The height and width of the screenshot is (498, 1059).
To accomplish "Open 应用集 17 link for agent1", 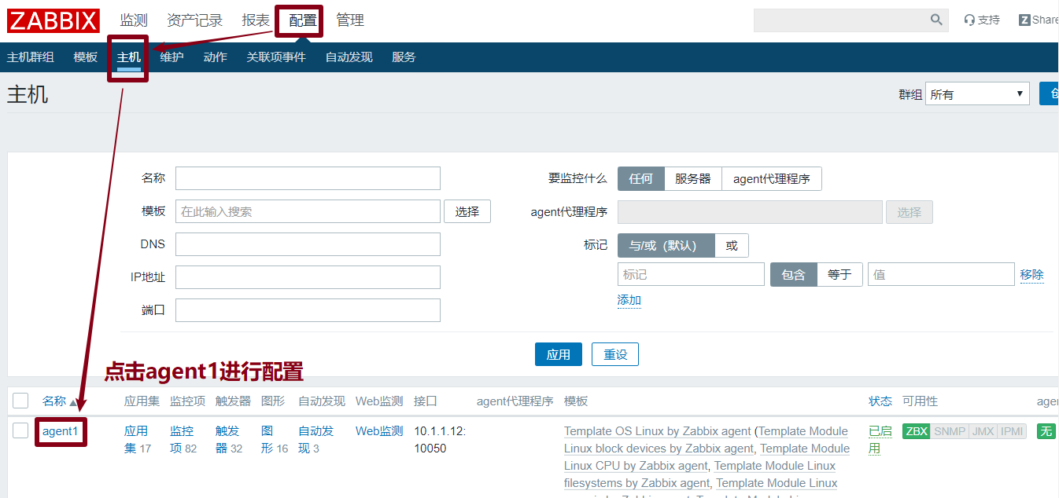I will click(137, 440).
